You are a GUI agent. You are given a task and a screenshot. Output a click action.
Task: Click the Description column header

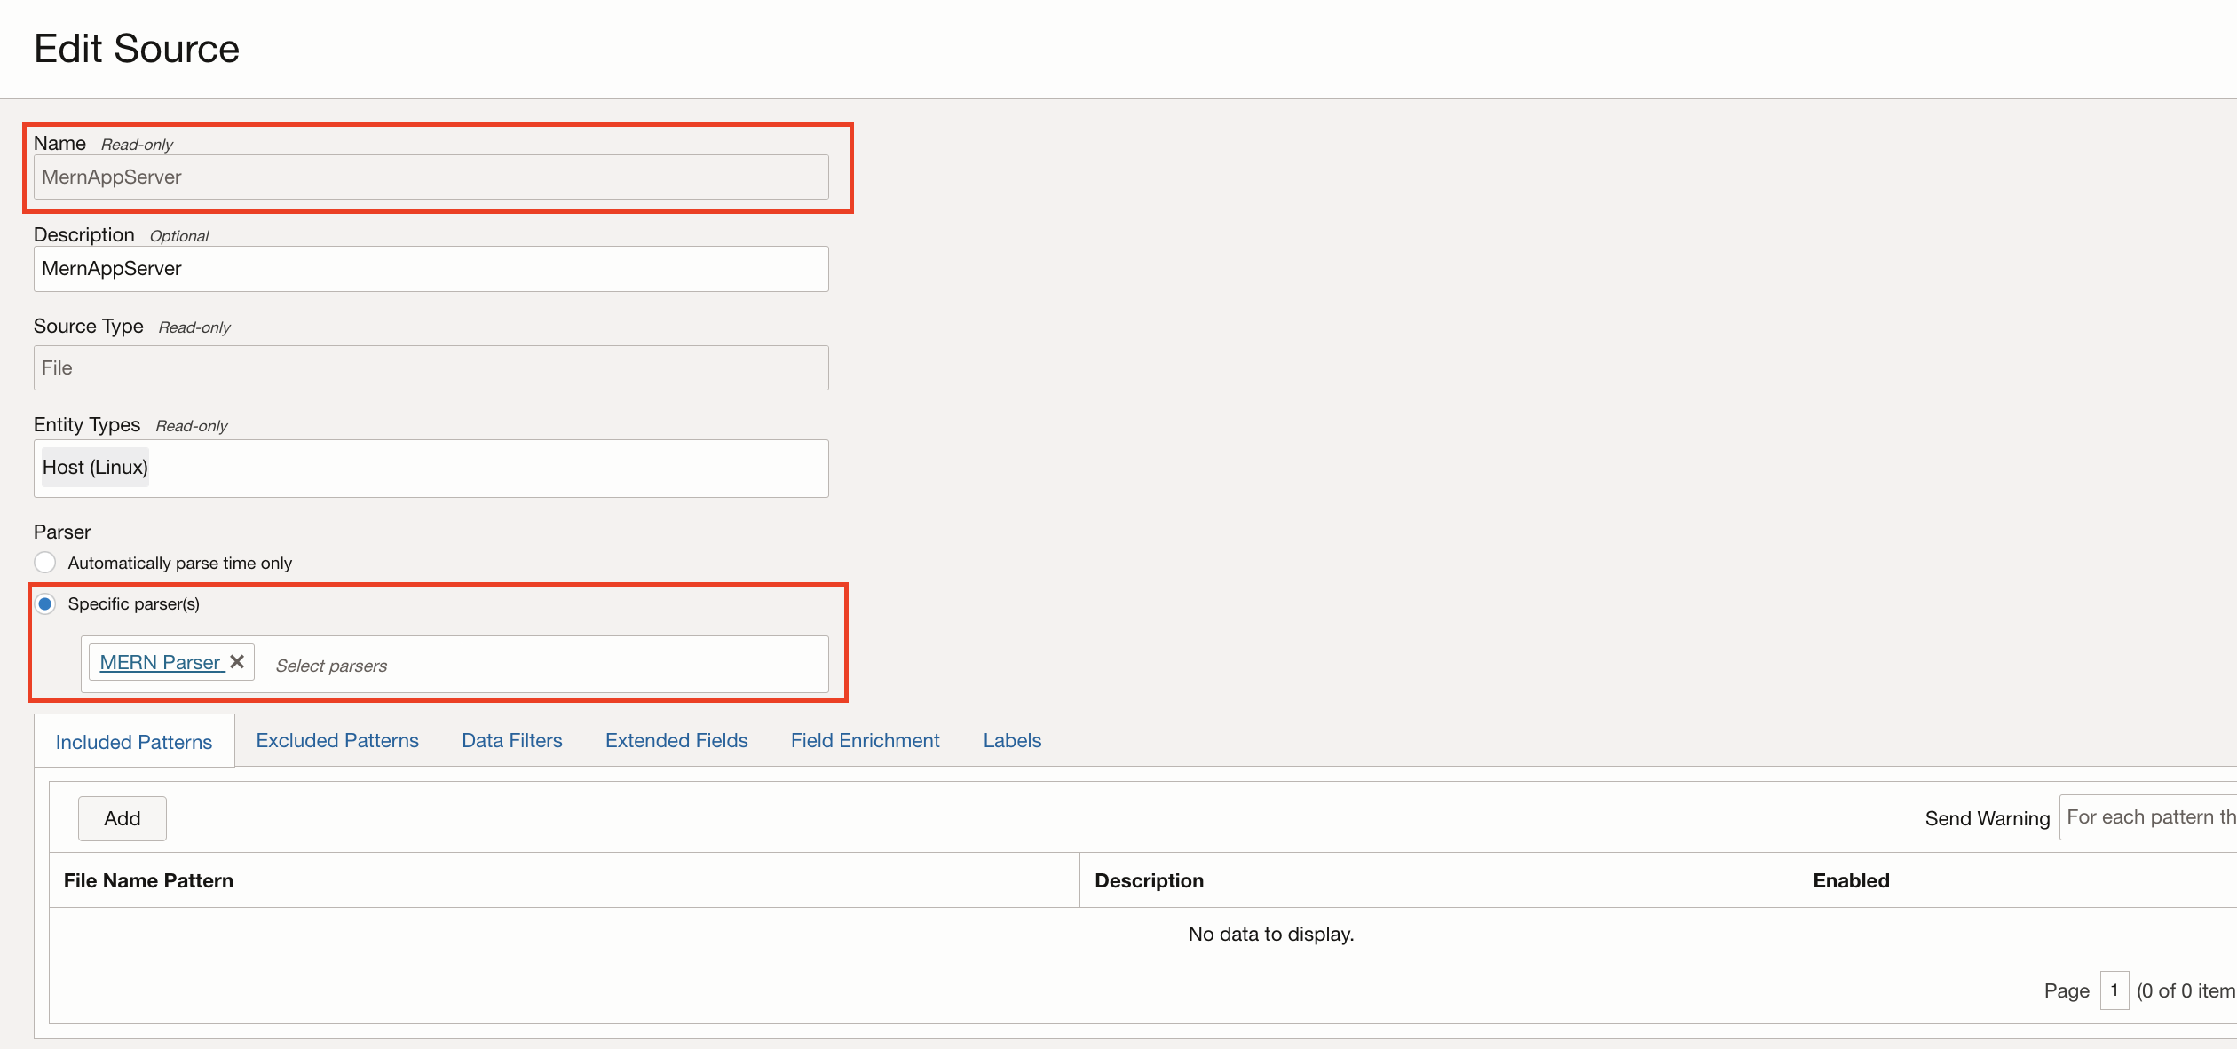tap(1149, 879)
